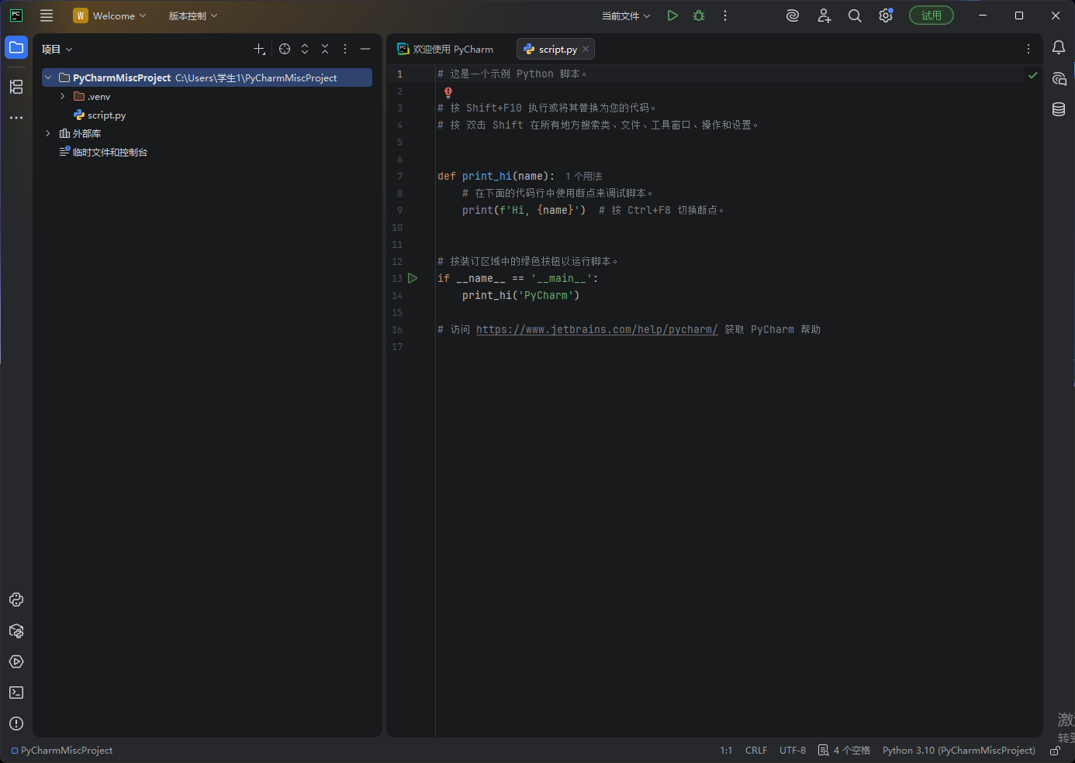Viewport: 1075px width, 763px height.
Task: Click the Debug bug icon
Action: tap(699, 15)
